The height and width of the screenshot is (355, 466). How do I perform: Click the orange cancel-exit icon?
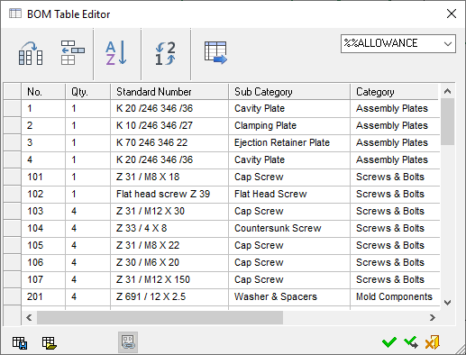[x=432, y=342]
